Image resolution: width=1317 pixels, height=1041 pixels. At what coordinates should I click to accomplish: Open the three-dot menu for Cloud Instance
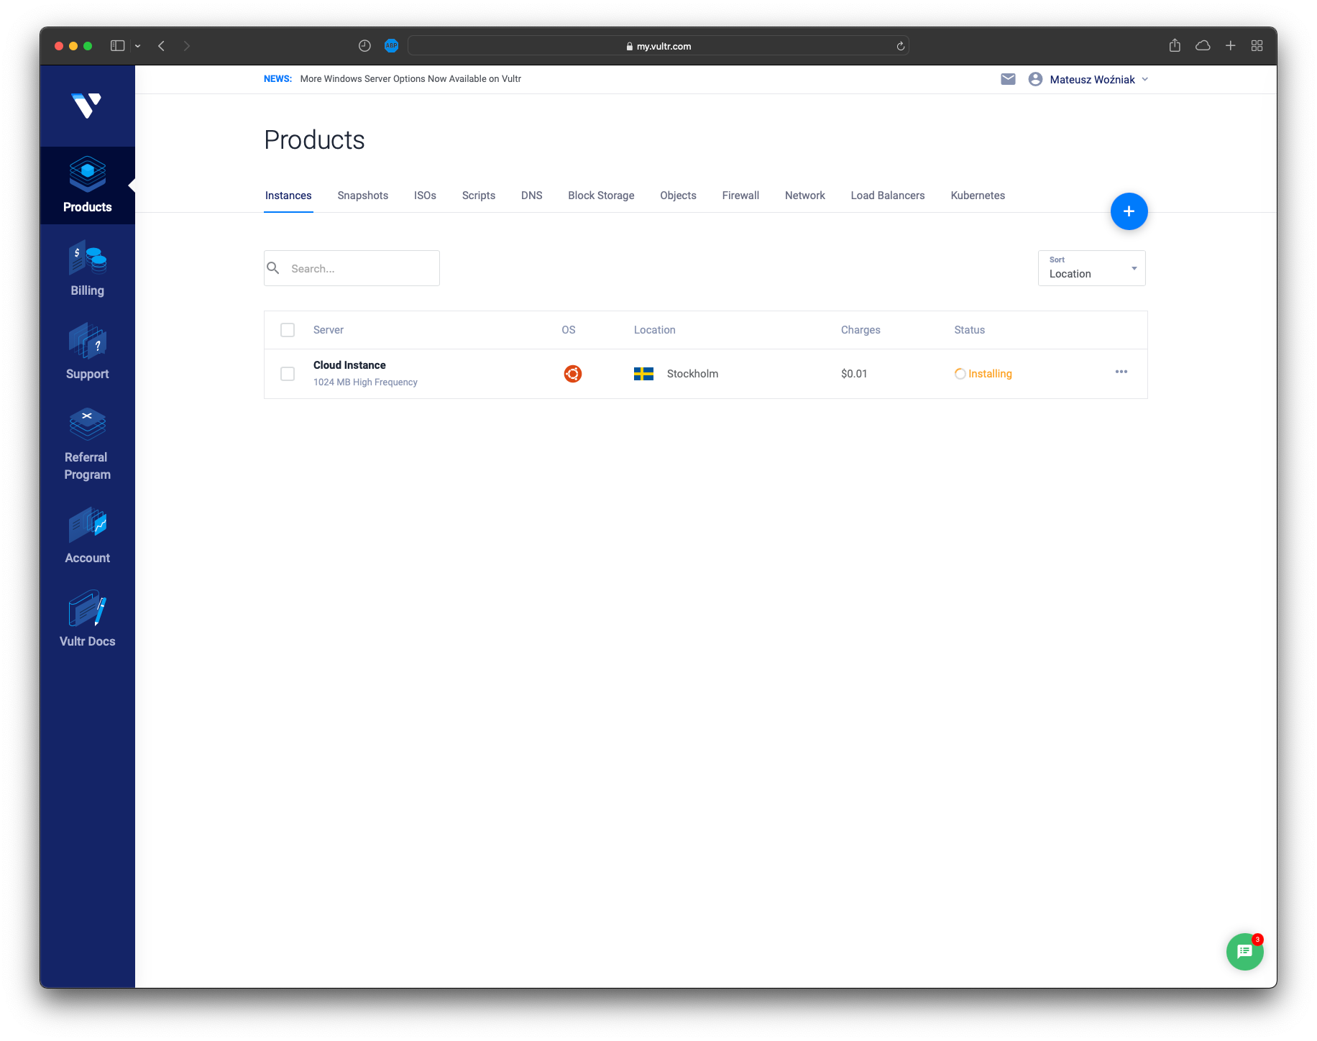(1121, 372)
